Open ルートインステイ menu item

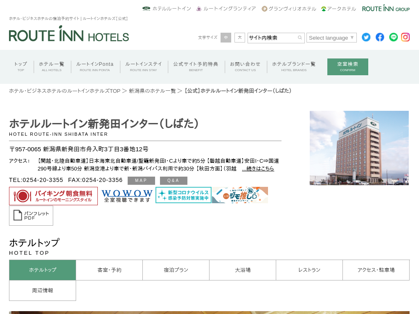pyautogui.click(x=144, y=67)
